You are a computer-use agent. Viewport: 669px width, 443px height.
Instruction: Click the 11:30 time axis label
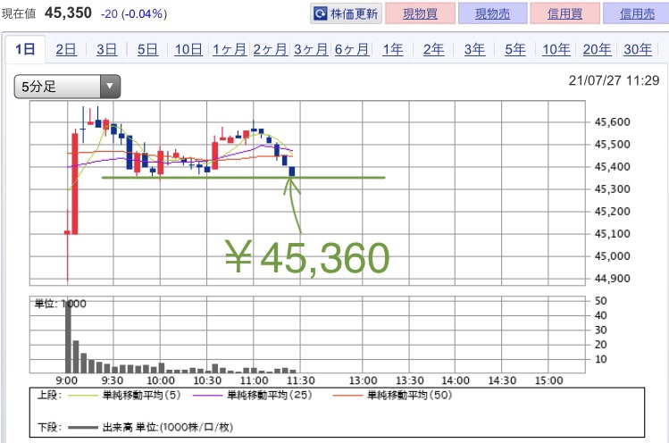(300, 380)
